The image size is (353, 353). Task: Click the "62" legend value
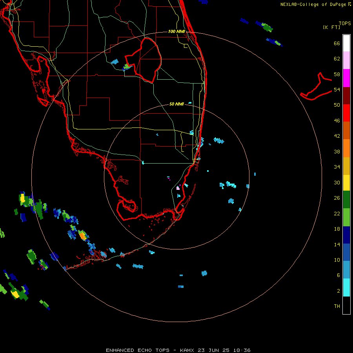point(337,59)
